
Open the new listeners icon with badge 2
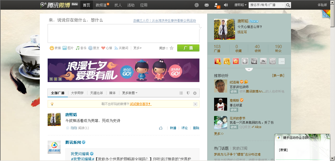click(217, 5)
